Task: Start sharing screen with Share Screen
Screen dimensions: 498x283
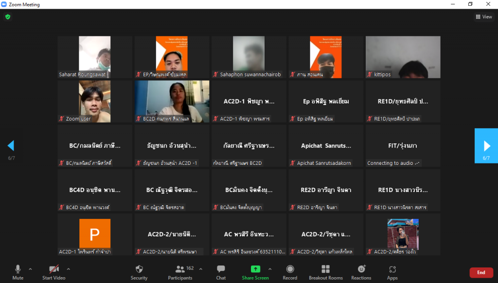Action: click(x=255, y=272)
